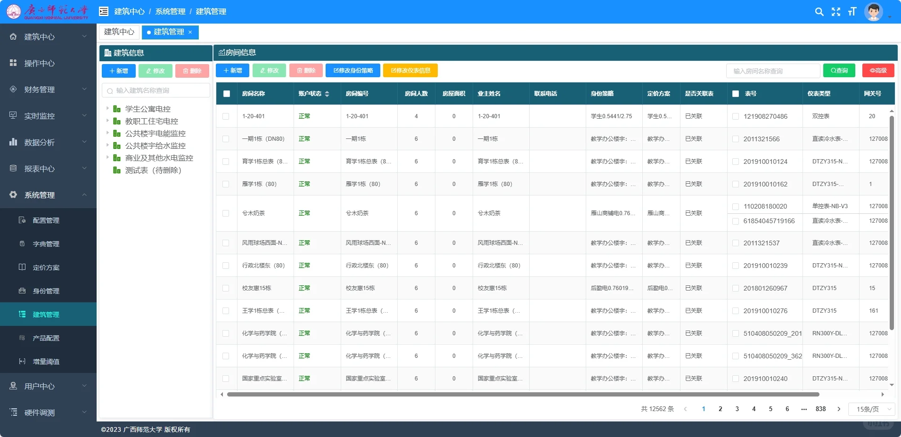The height and width of the screenshot is (437, 901).
Task: Click the 配置管理 submenu icon
Action: [22, 220]
